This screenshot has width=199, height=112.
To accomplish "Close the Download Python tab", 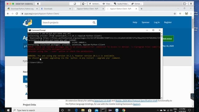I will click(37, 9).
